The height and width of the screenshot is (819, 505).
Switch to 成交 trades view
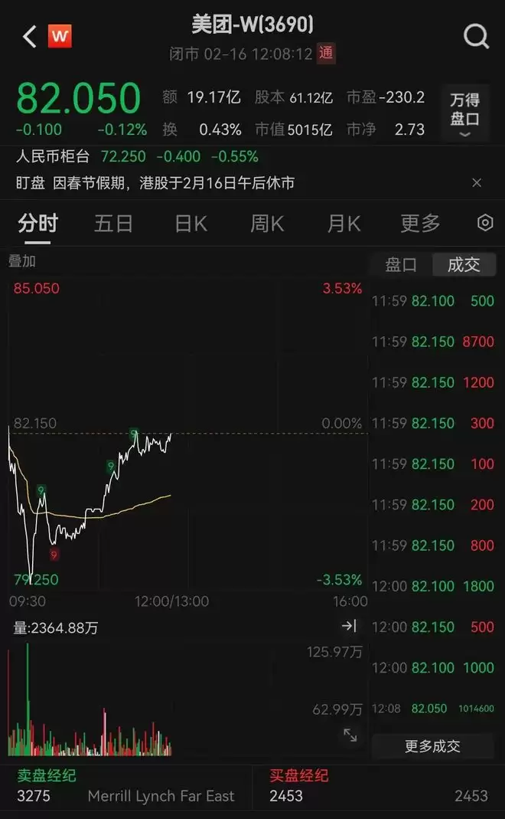click(463, 265)
